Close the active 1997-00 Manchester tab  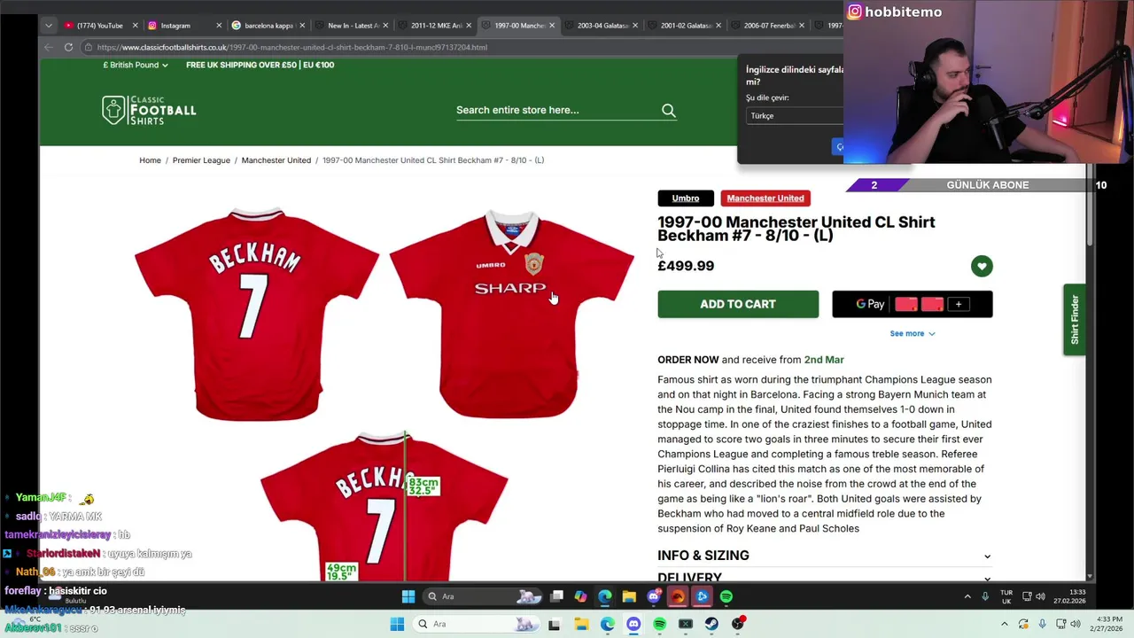553,26
